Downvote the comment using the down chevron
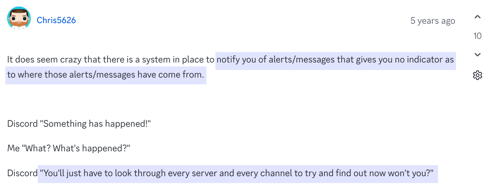 [477, 55]
